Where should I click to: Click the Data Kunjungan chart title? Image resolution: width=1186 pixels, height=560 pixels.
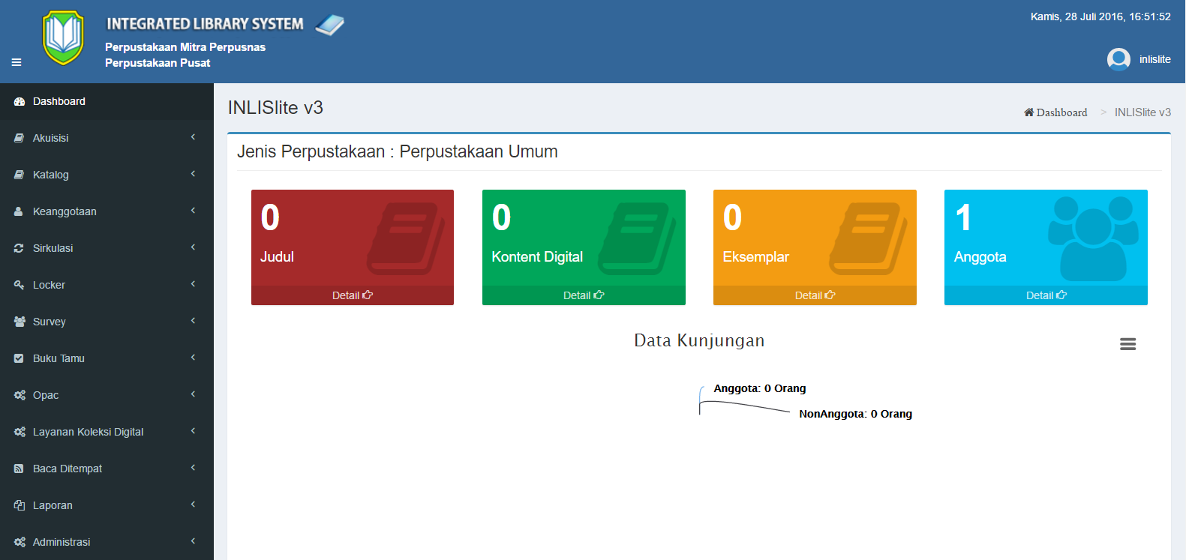coord(699,340)
